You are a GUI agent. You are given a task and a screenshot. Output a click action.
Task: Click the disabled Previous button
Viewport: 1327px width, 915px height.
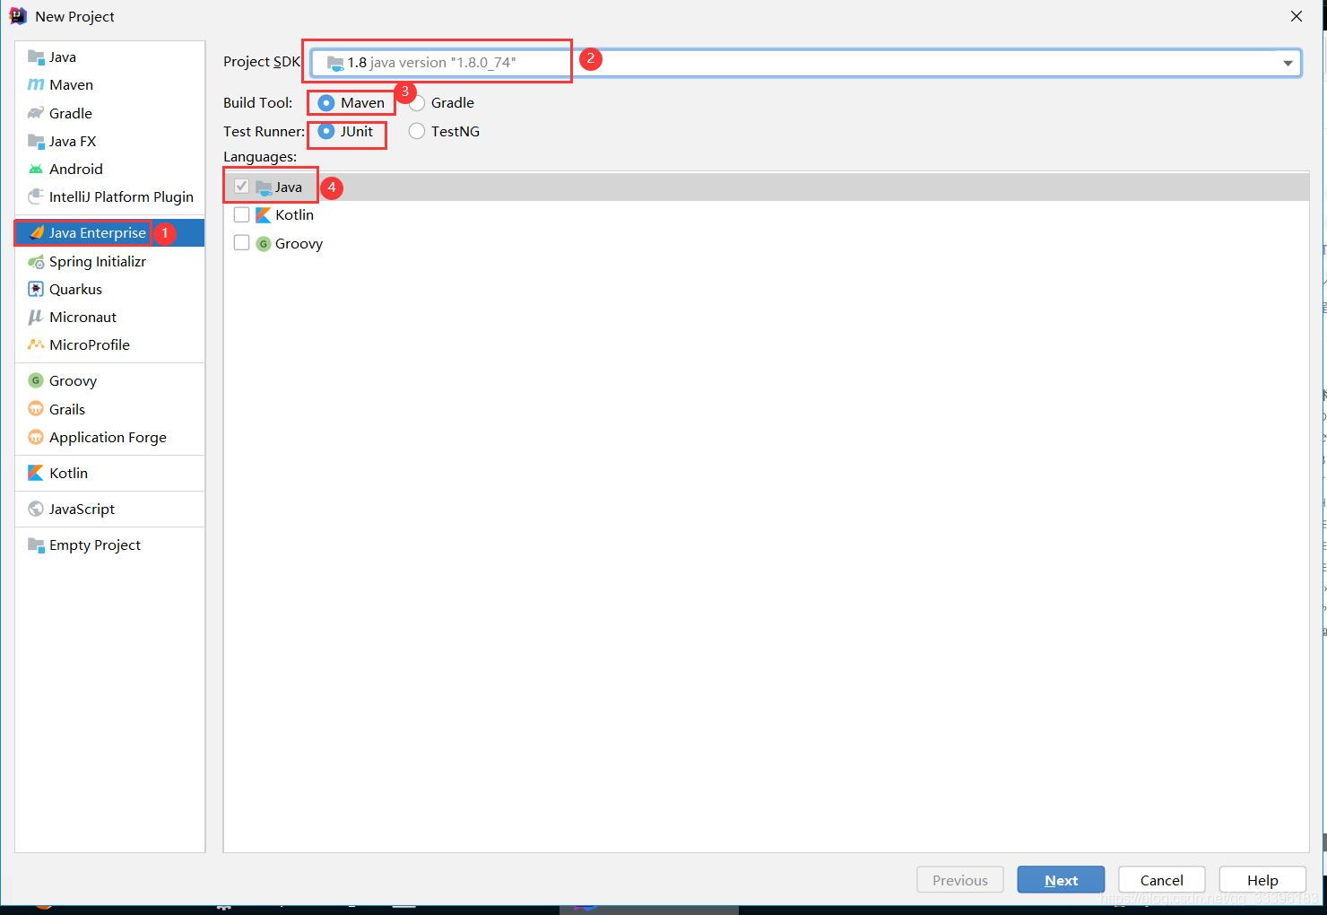960,880
